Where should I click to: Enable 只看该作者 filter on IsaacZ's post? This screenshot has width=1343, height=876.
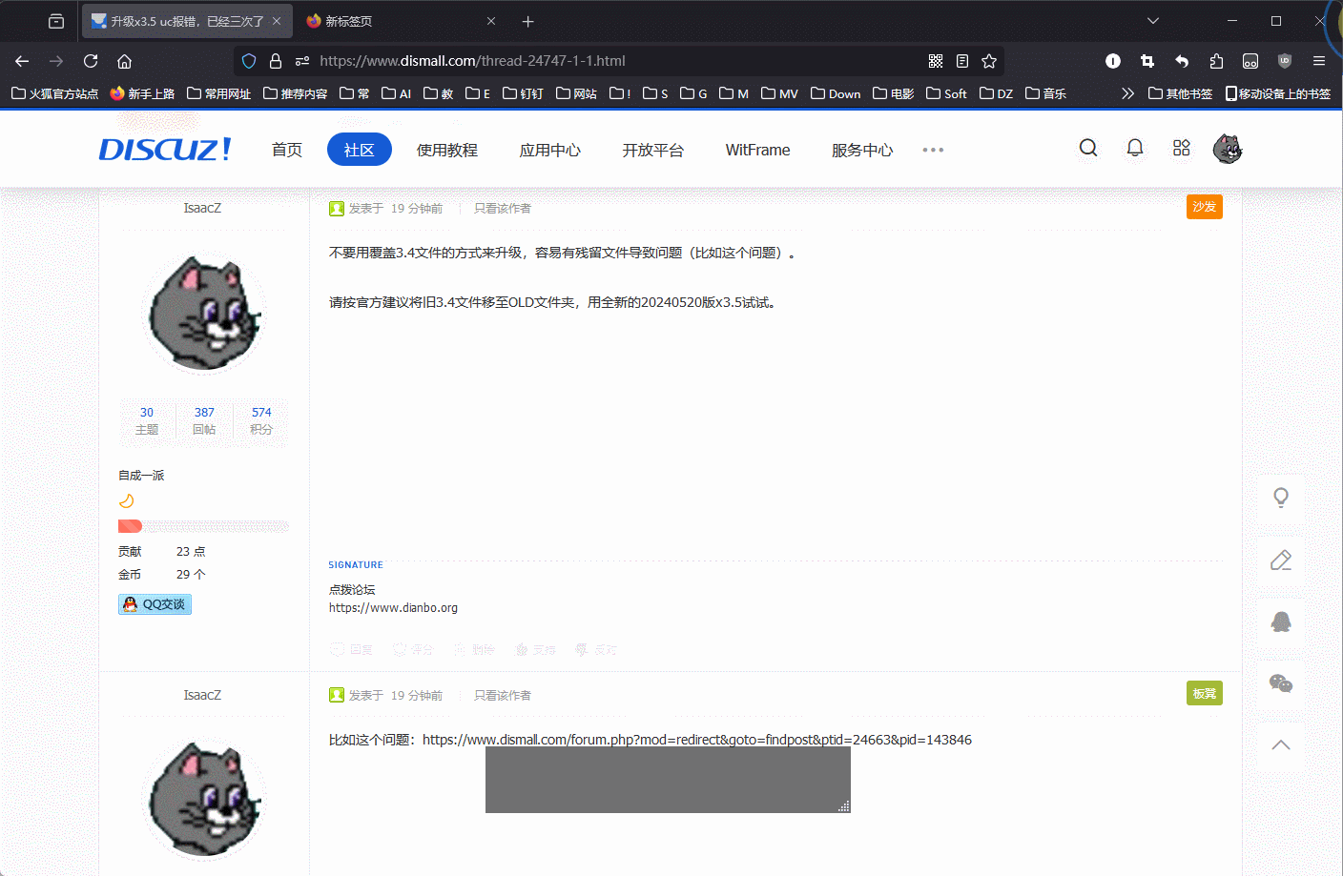tap(502, 207)
